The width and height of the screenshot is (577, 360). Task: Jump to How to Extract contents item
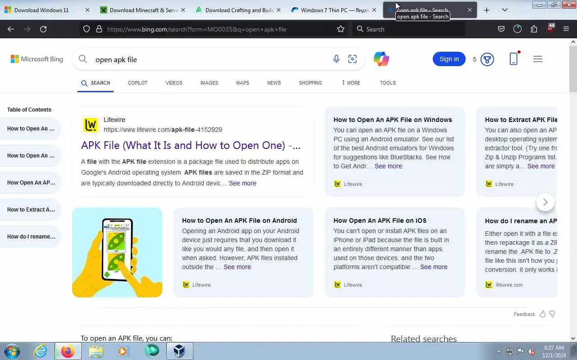pyautogui.click(x=31, y=209)
